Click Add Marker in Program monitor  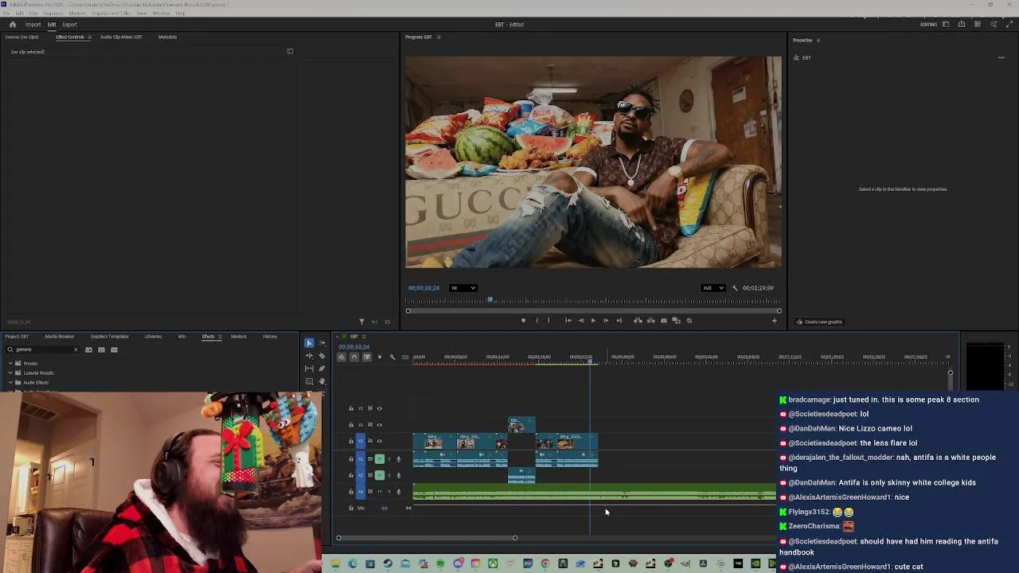coord(523,321)
